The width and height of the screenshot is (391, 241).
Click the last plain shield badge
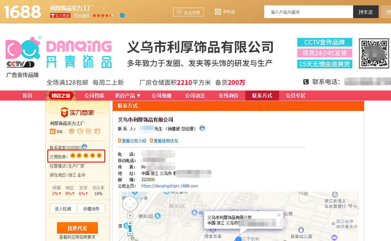[x=97, y=131]
